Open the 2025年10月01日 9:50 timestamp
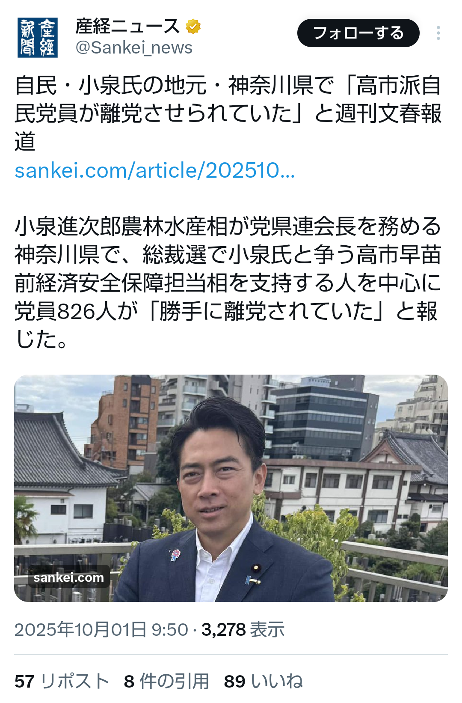This screenshot has width=462, height=703. [x=101, y=630]
